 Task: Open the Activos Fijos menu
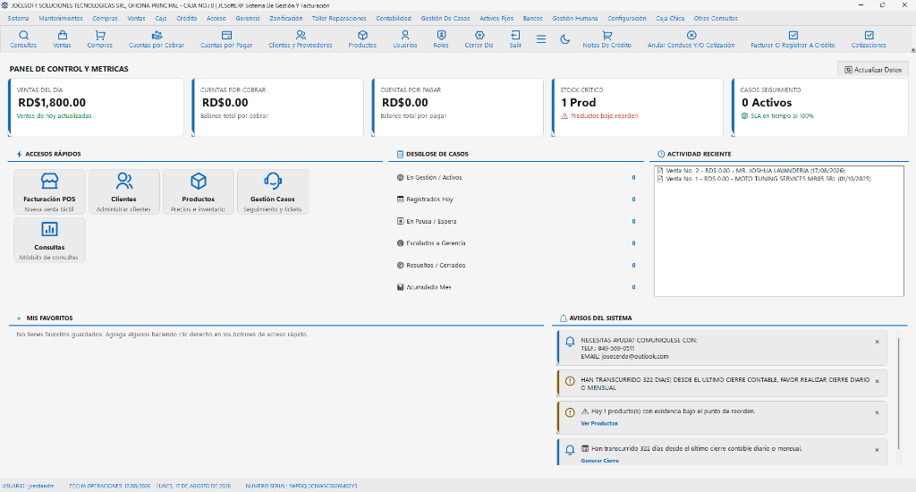(x=496, y=18)
